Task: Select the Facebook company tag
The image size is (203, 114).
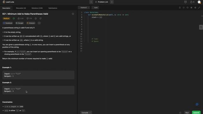Action: point(8,23)
